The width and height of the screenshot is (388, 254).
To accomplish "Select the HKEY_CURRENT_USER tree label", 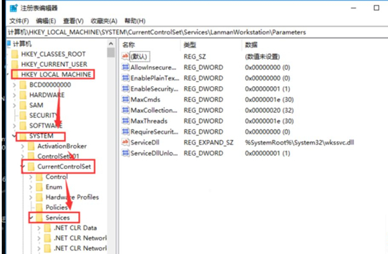I will pos(54,64).
